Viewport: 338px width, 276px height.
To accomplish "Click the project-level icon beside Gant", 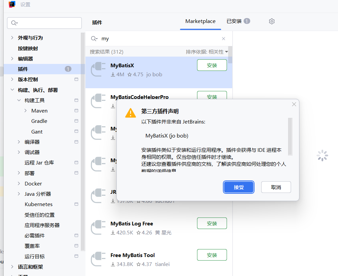I will [76, 131].
